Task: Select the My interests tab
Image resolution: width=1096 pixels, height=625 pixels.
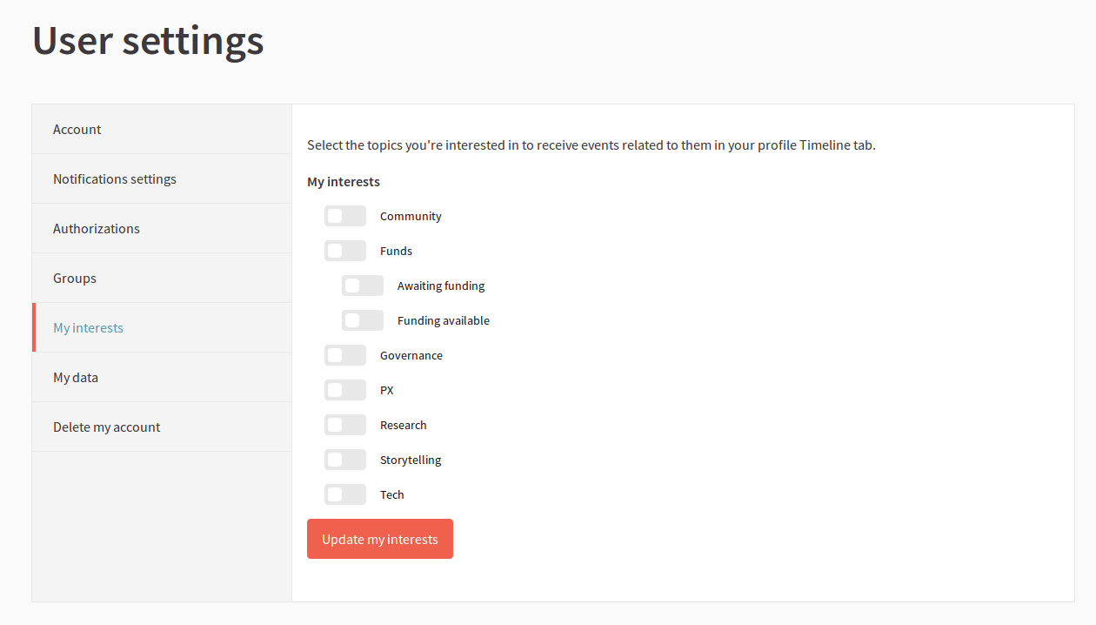Action: tap(89, 328)
